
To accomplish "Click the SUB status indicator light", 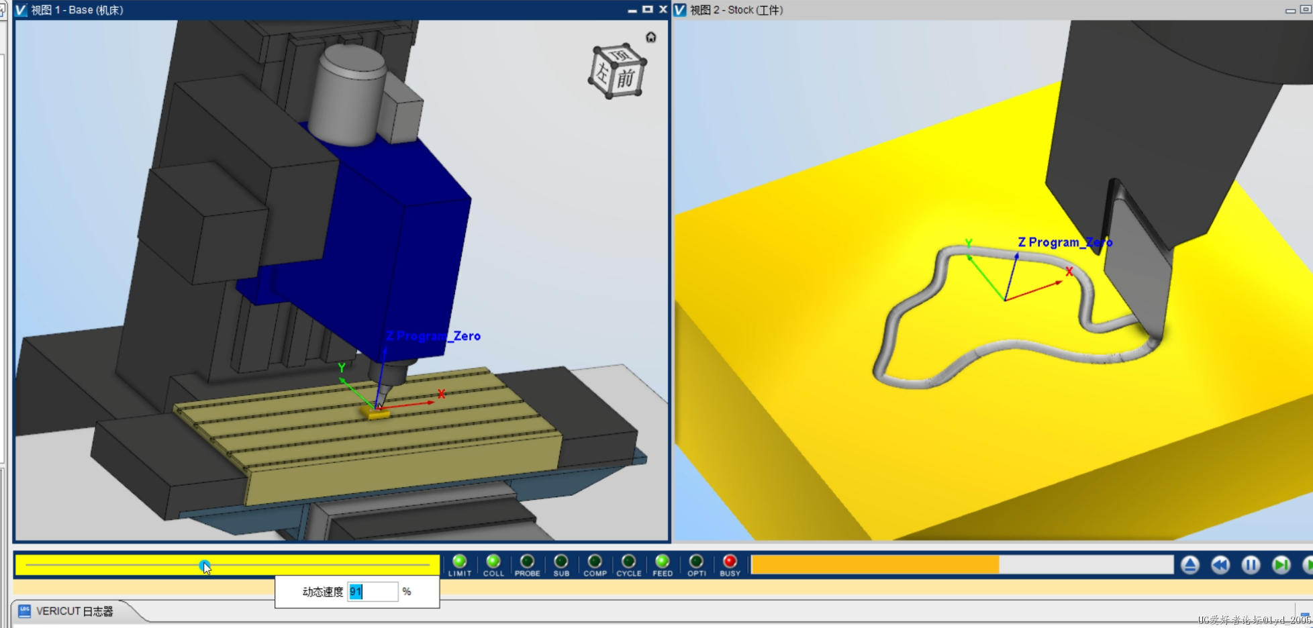I will click(x=561, y=562).
